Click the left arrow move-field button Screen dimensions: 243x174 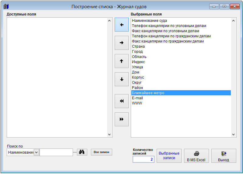(122, 25)
